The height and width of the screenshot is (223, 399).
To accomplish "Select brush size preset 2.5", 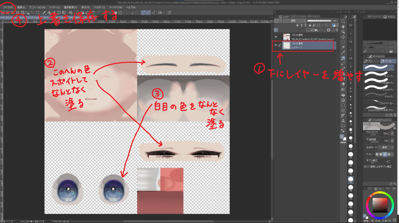I will [x=351, y=56].
